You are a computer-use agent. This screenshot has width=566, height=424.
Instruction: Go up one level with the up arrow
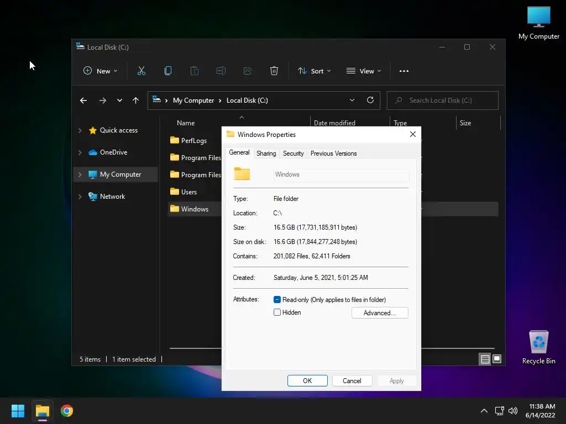pos(136,100)
